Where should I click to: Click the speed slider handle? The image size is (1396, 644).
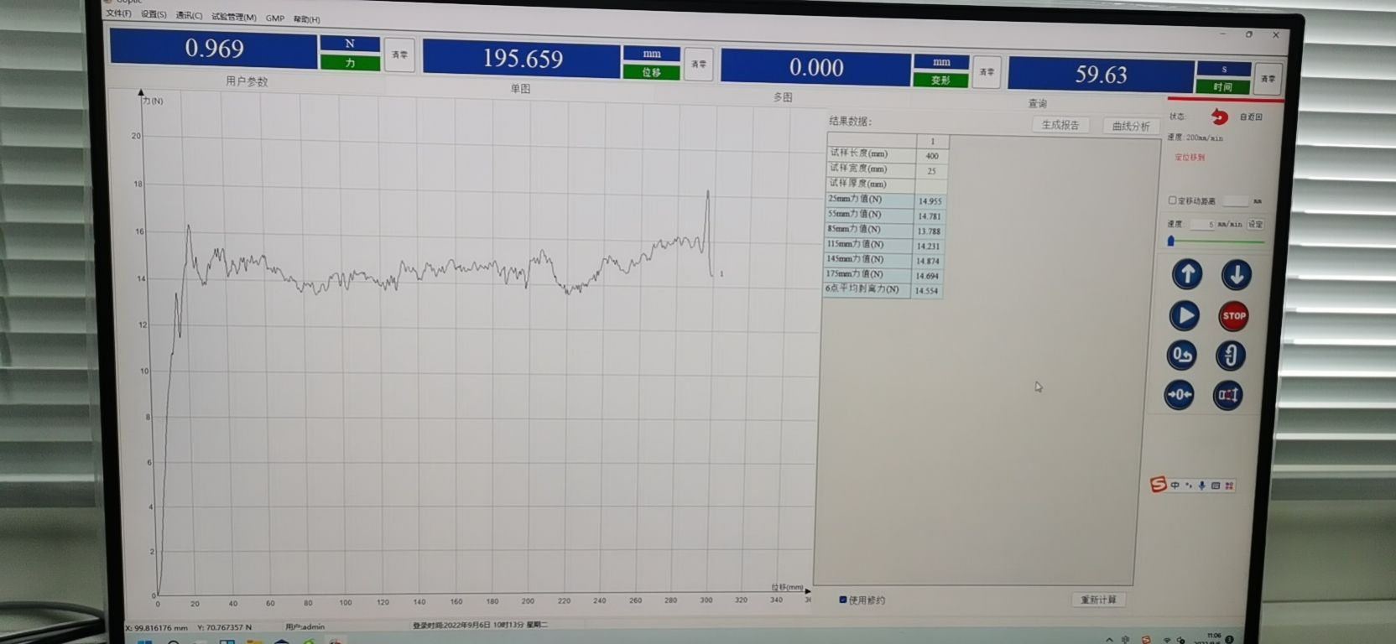click(1171, 241)
